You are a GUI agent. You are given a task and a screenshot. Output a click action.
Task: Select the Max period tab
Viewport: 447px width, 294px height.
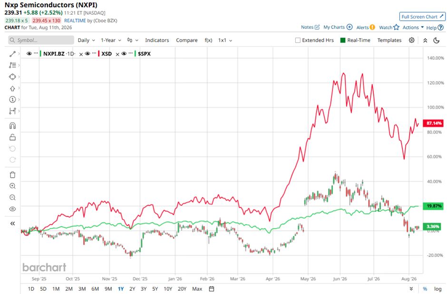[x=197, y=289]
